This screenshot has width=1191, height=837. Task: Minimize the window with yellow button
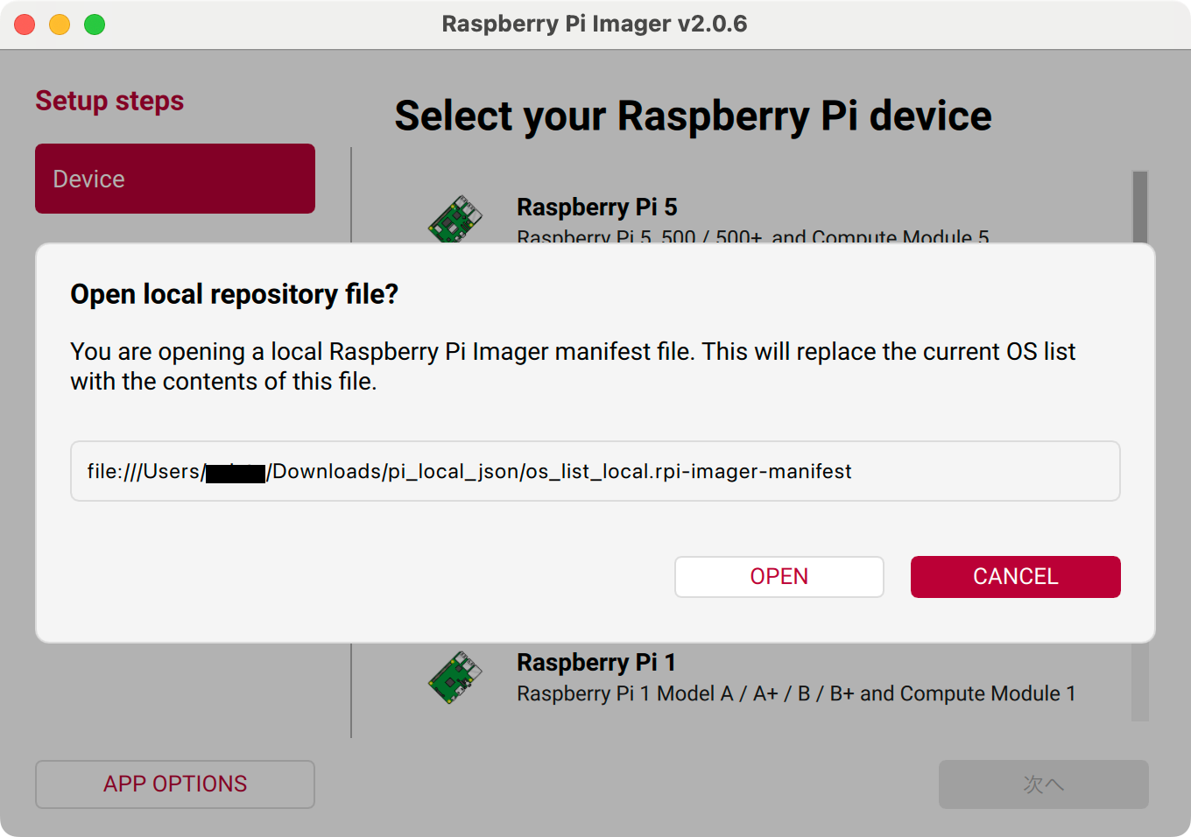[60, 25]
